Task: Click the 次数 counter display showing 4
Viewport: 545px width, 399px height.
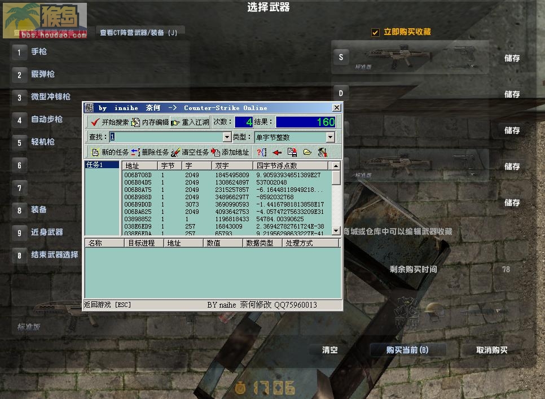Action: point(244,122)
